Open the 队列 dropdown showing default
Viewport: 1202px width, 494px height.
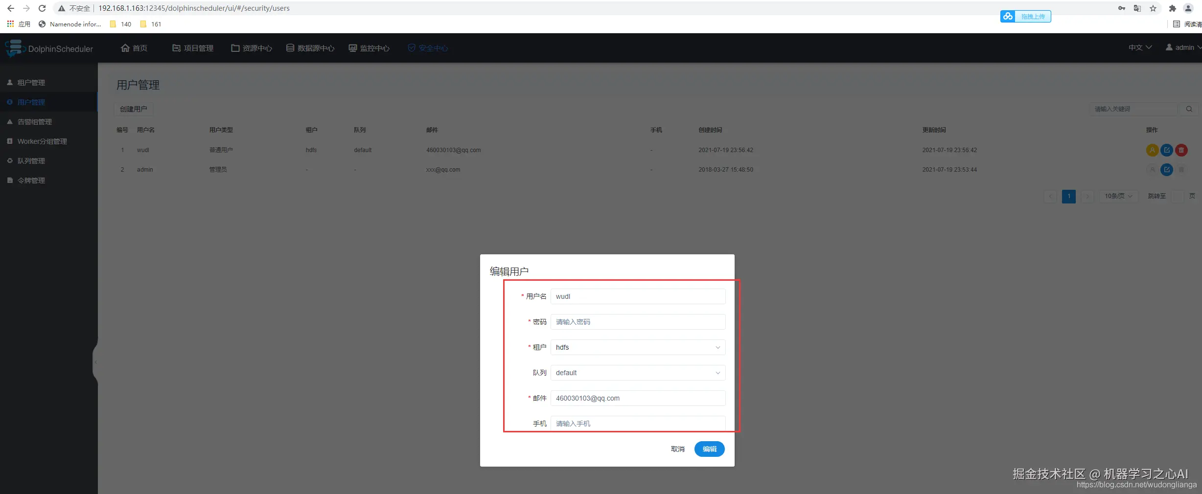pos(638,373)
